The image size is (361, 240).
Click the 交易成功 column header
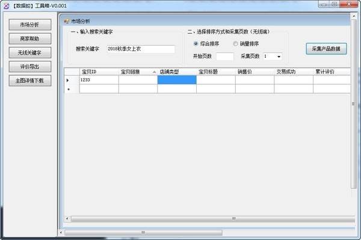pyautogui.click(x=294, y=72)
